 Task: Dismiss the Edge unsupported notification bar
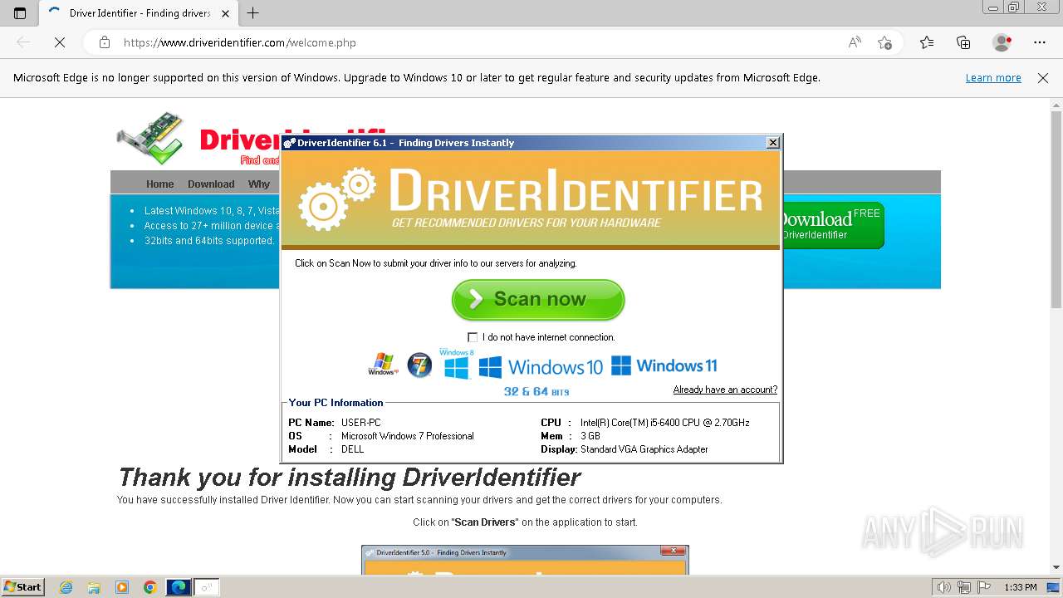[x=1043, y=78]
